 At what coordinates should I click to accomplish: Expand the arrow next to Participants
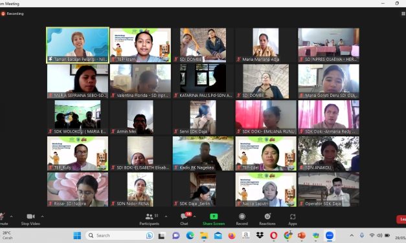click(x=166, y=217)
